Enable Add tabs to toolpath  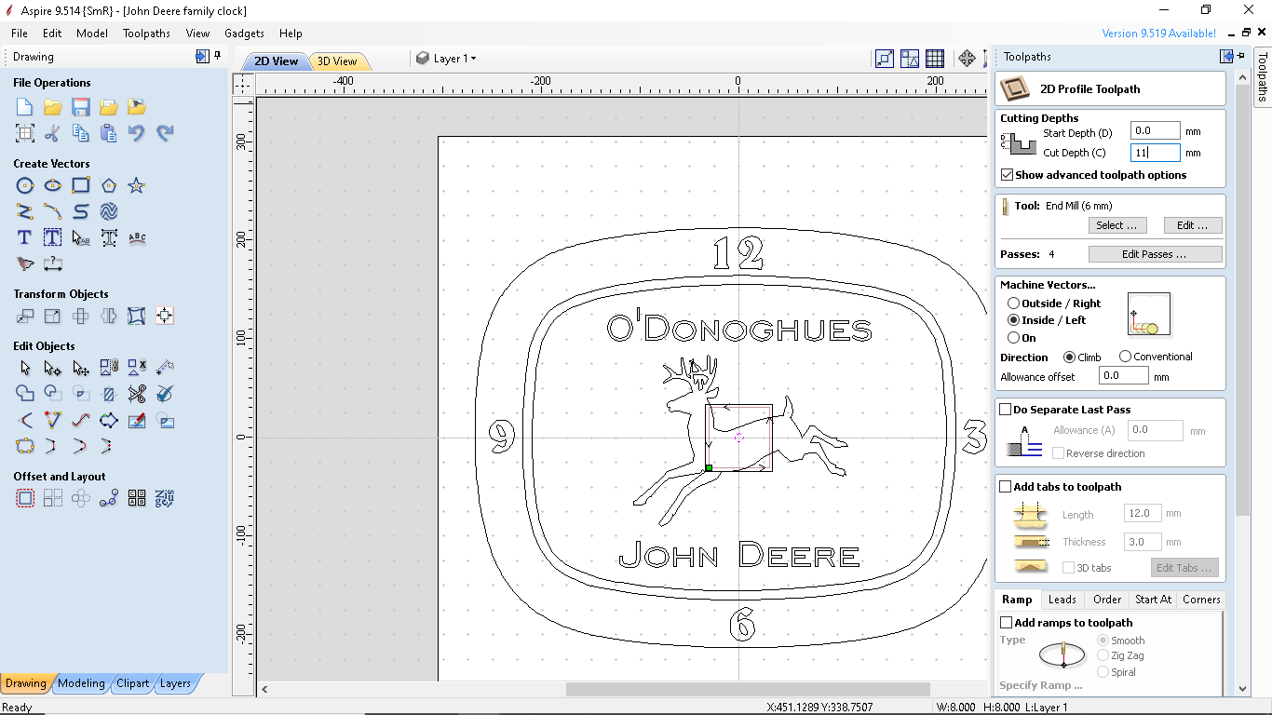(x=1005, y=486)
